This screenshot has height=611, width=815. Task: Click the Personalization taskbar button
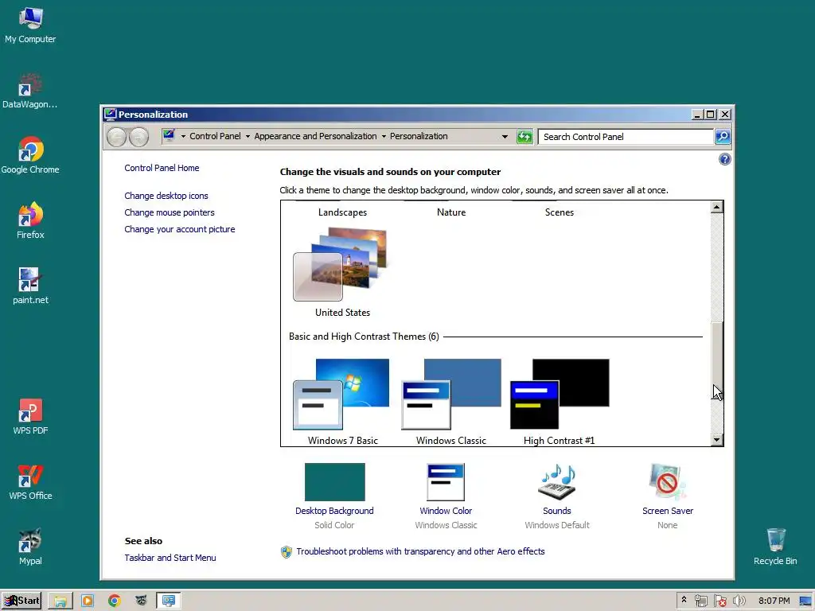click(169, 601)
